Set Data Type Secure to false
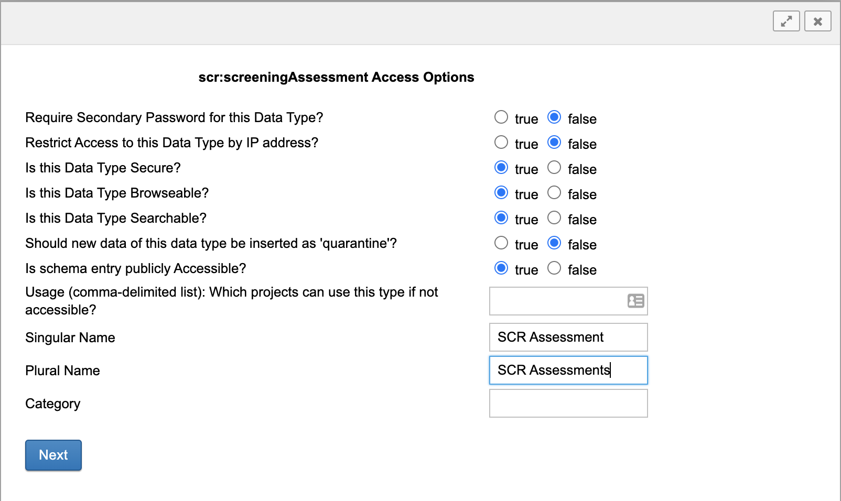The image size is (841, 501). (554, 167)
